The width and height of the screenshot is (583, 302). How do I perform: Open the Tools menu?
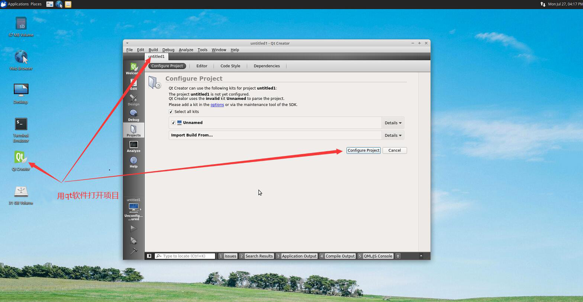click(202, 50)
